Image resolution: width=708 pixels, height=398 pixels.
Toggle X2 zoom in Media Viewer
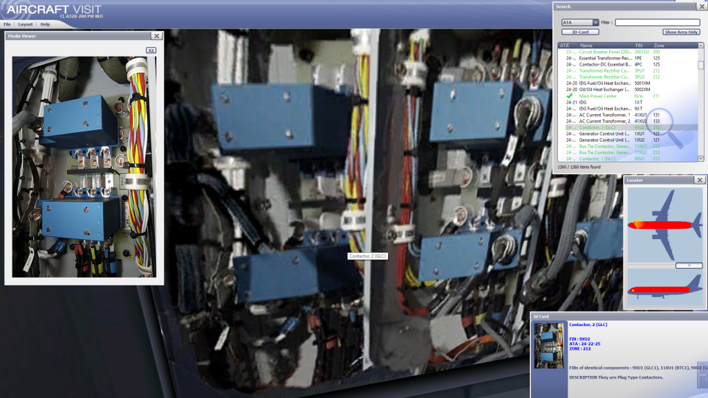[151, 50]
